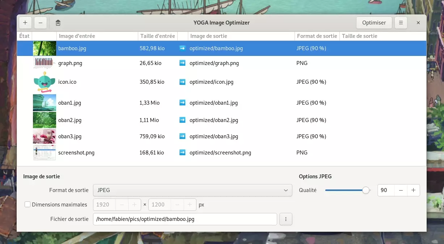Select graph.png file name
Screen dimensions: 444x244
click(x=70, y=63)
